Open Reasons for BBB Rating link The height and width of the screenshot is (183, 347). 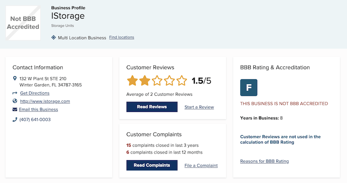265,161
